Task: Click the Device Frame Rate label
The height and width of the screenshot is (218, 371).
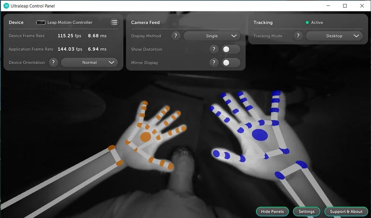Action: 27,36
